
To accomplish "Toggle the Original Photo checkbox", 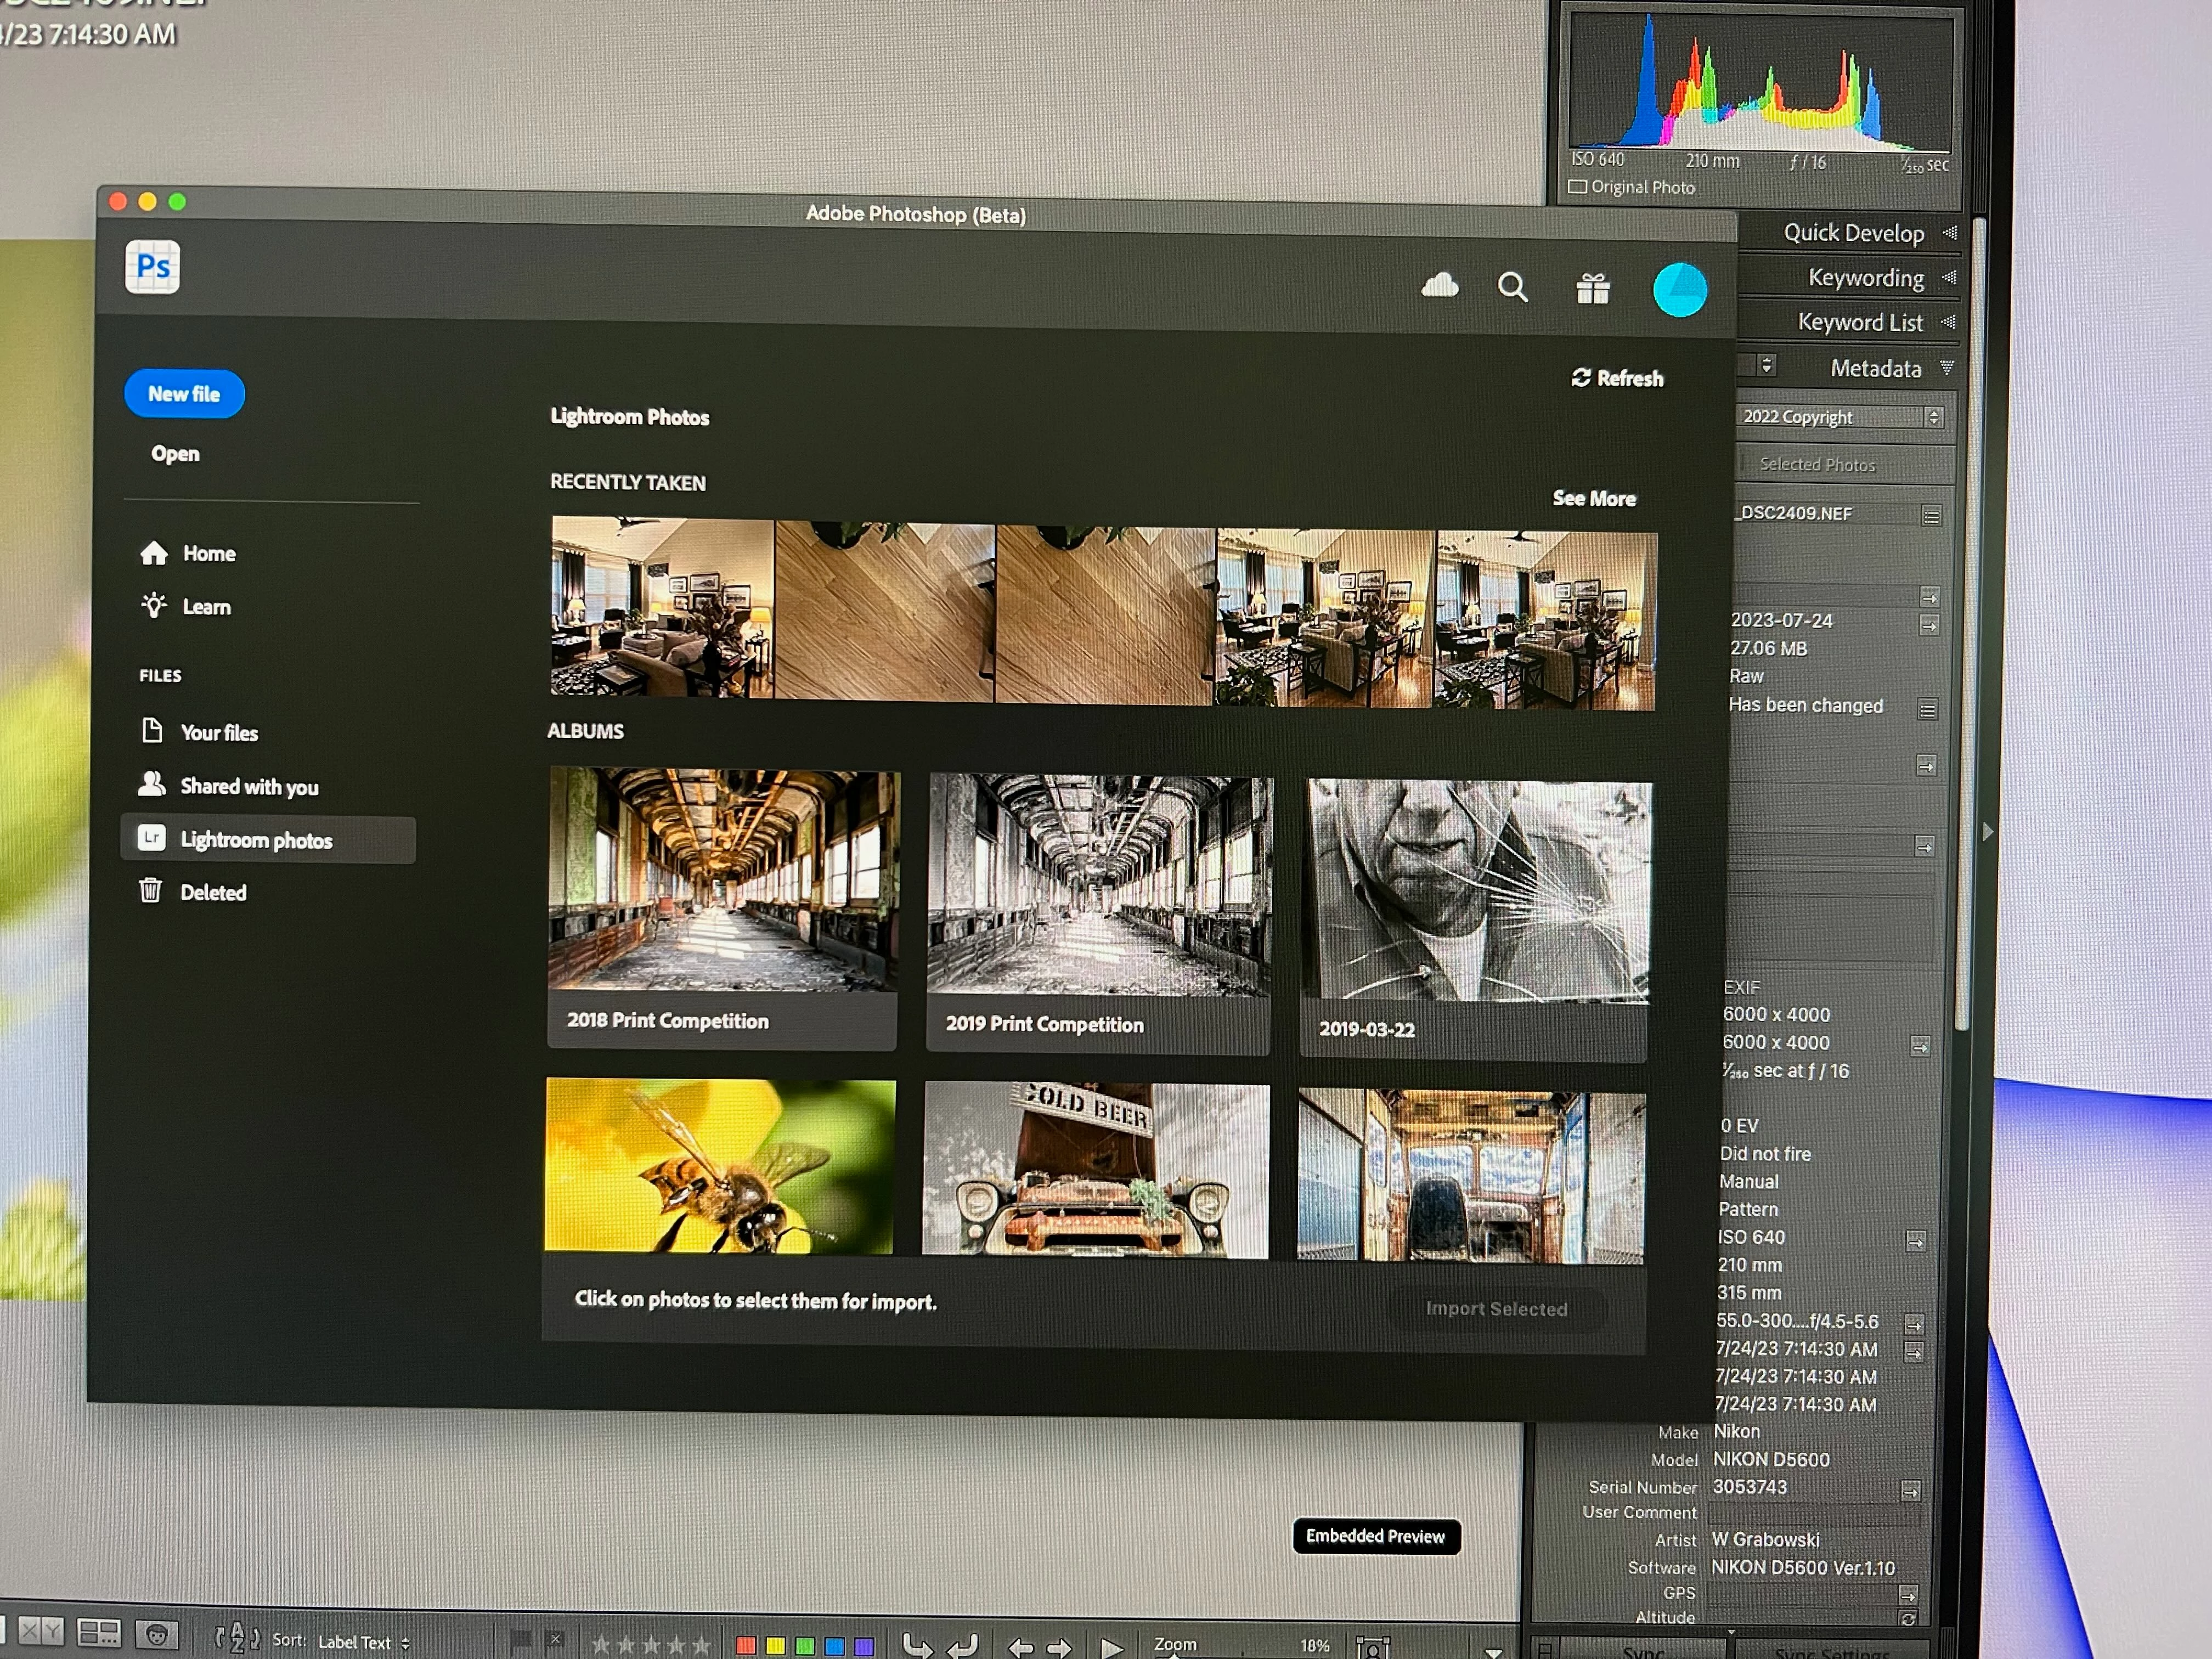I will (x=1578, y=187).
